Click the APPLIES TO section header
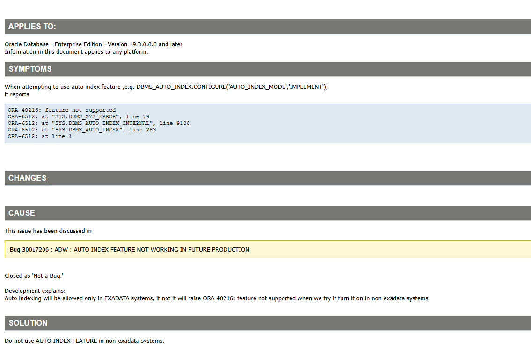This screenshot has width=531, height=356. click(x=268, y=26)
